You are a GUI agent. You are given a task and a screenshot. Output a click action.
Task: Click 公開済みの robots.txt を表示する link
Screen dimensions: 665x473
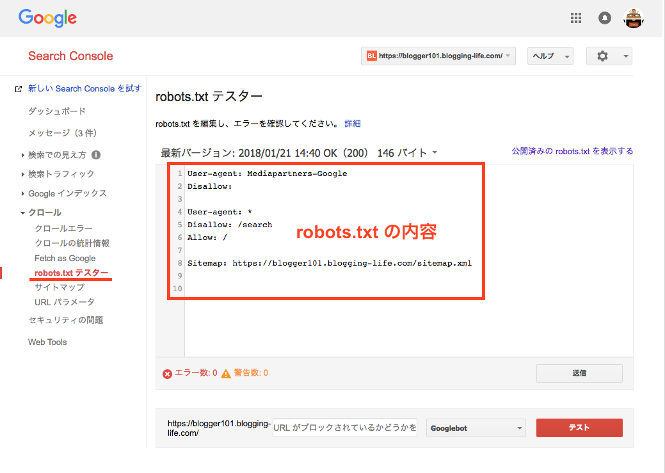(x=572, y=151)
